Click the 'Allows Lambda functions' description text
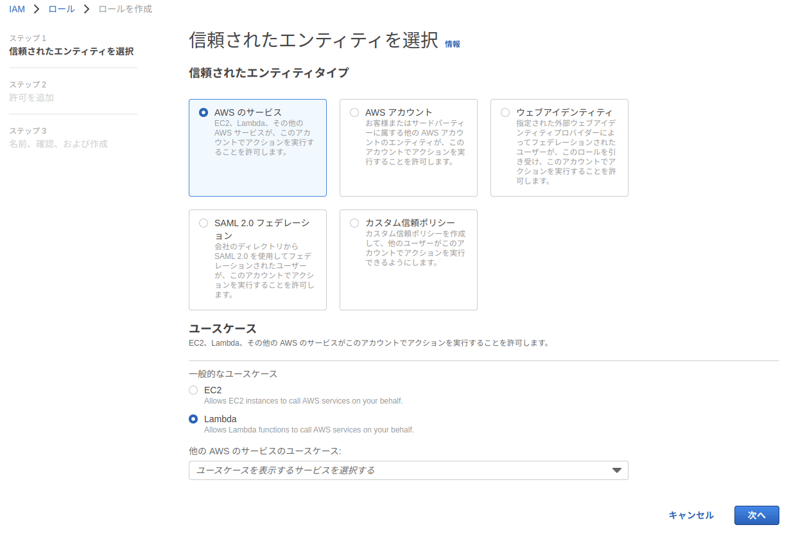789x534 pixels. pos(309,430)
